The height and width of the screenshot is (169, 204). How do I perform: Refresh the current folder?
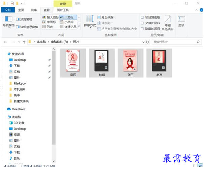click(x=147, y=42)
